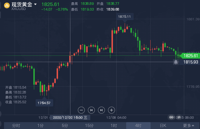Click the 1881.39 price axis label
Viewport: 200px width, 129px height.
click(193, 19)
